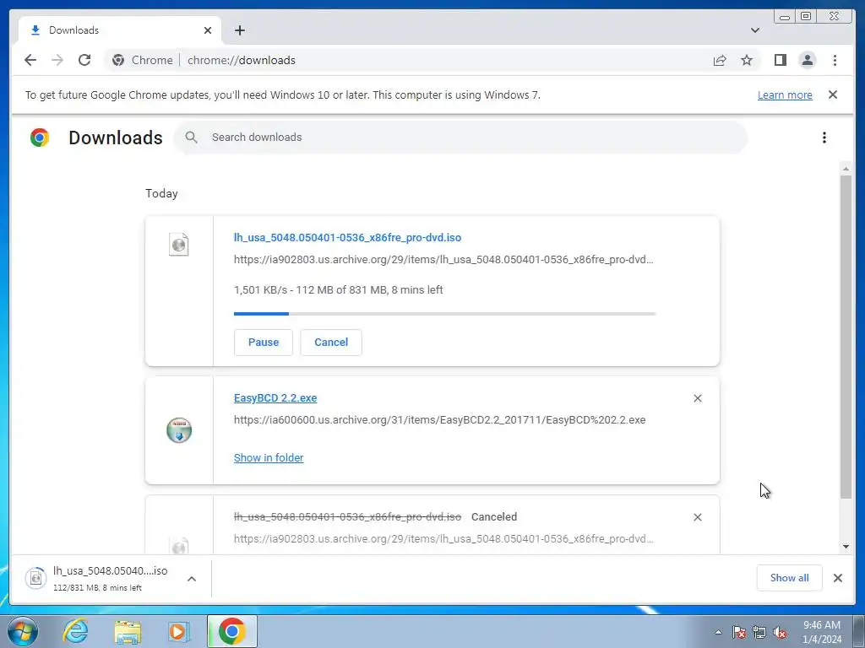Reload the downloads page
The width and height of the screenshot is (865, 648).
[x=84, y=60]
